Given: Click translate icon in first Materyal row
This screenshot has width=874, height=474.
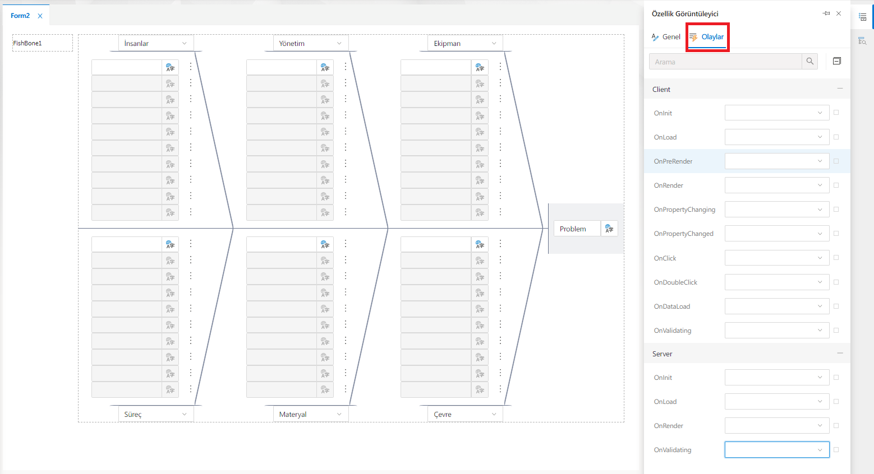Looking at the screenshot, I should (x=325, y=244).
